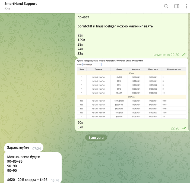Viewport: 190px width, 183px height.
Task: Select the '$25/$50' limit cell
Action: point(119,117)
